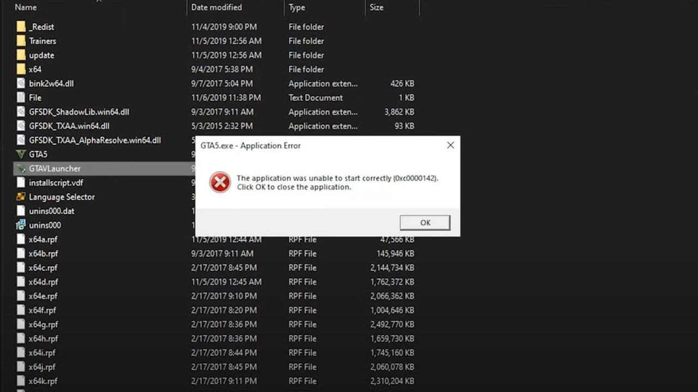Select the update folder

pos(41,56)
